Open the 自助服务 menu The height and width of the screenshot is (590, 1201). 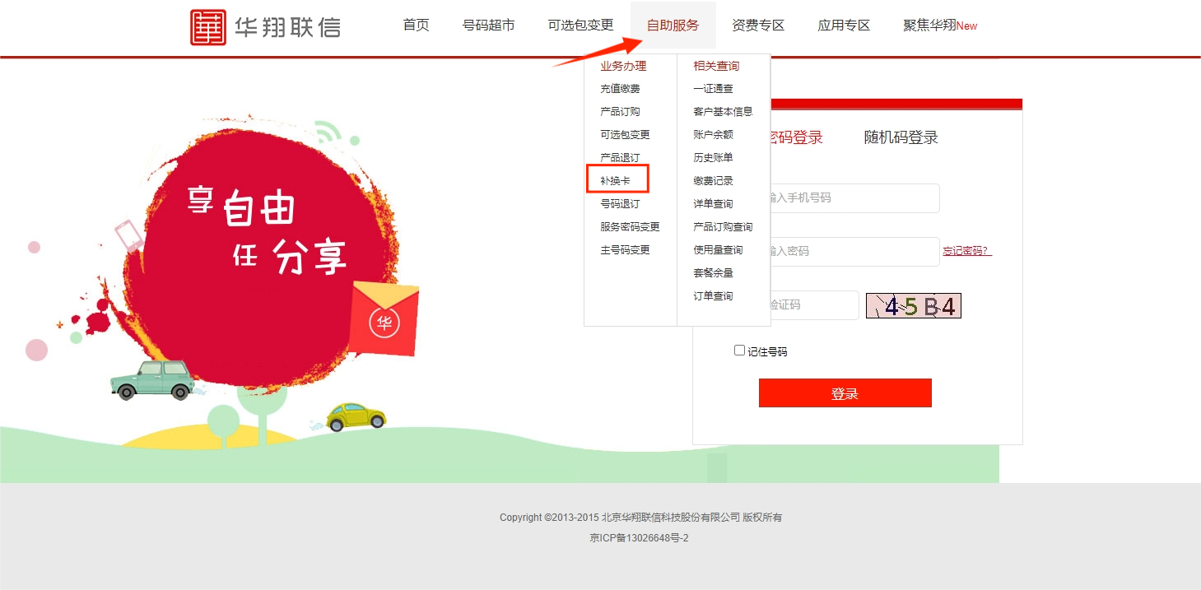click(673, 26)
